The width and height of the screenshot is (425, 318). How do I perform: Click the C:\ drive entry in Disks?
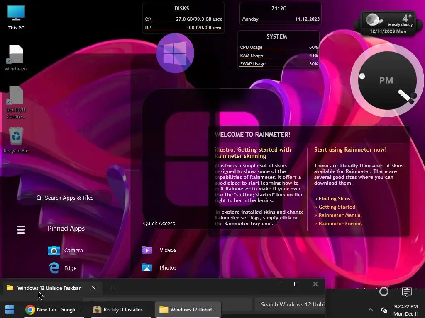coord(183,19)
